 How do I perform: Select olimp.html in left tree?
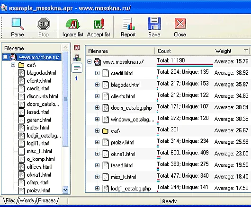pos(37,182)
